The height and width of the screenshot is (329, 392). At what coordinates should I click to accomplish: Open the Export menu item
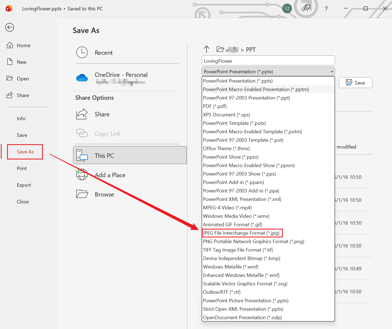24,185
